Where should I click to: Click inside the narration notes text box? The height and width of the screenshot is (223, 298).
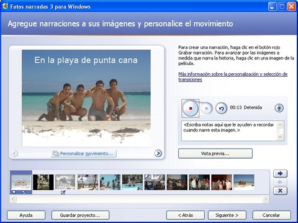point(229,131)
